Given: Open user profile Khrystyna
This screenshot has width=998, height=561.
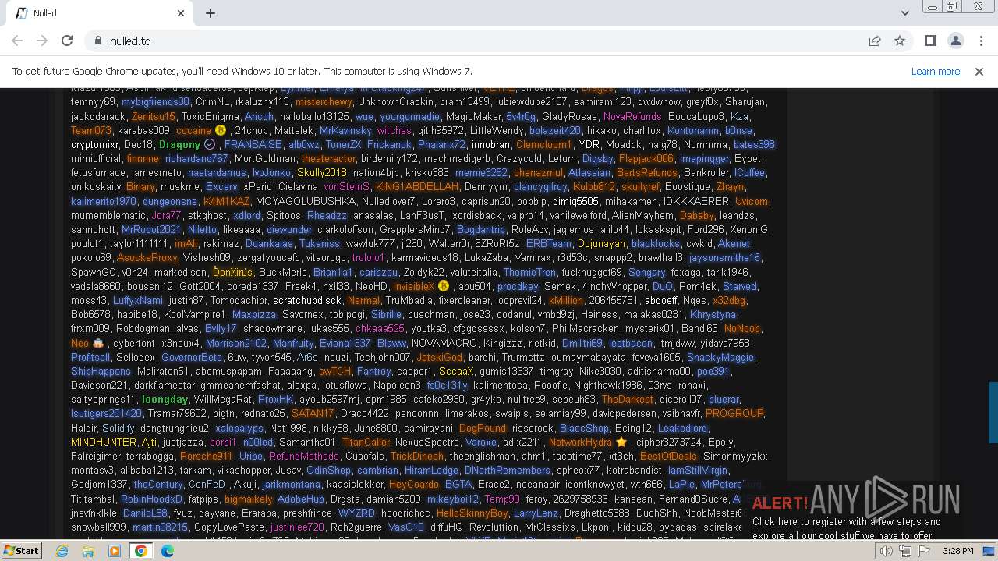Looking at the screenshot, I should [x=713, y=315].
